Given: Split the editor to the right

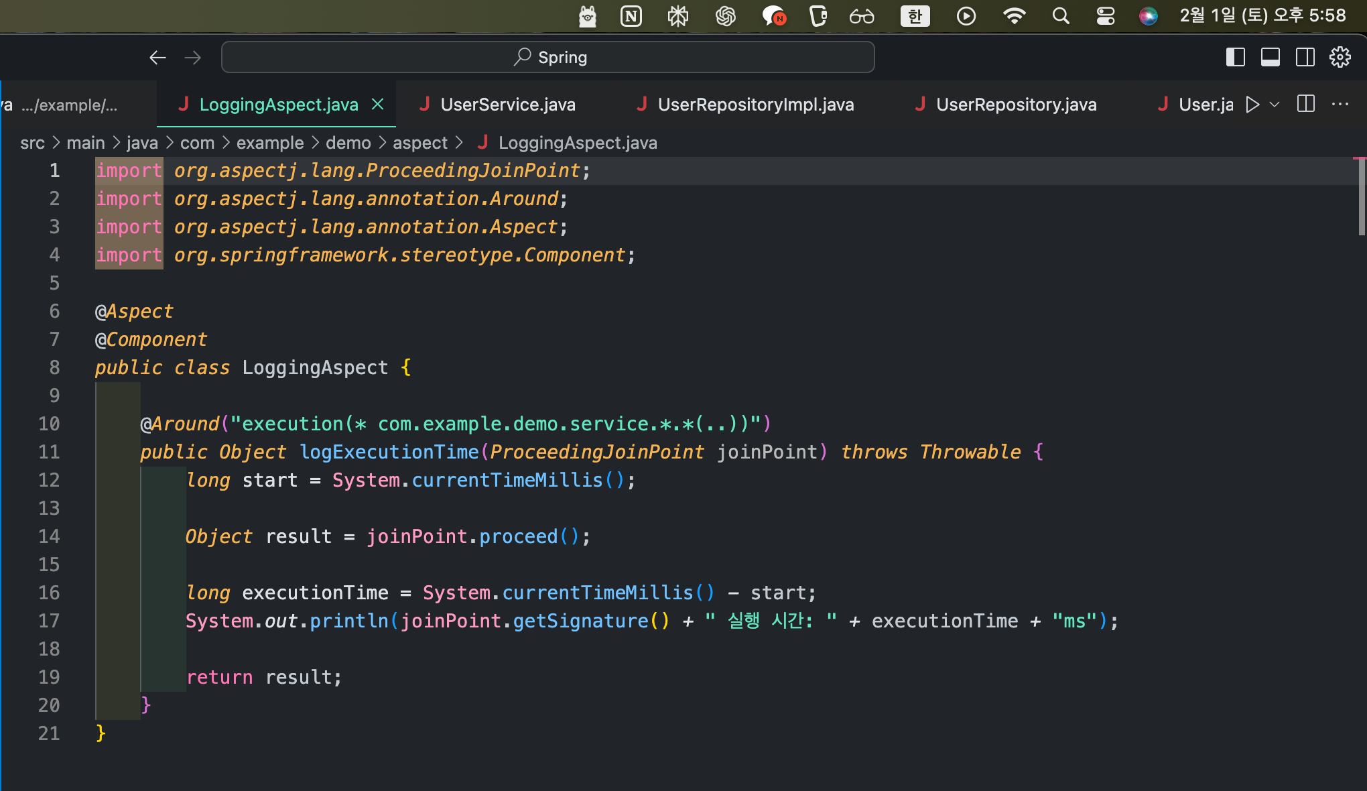Looking at the screenshot, I should tap(1305, 105).
